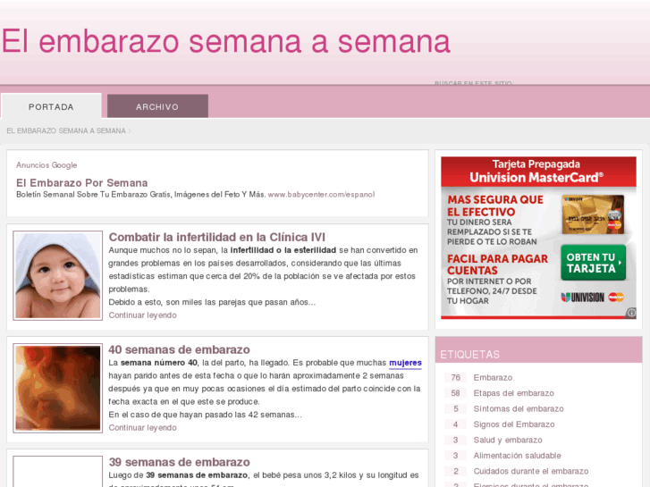The image size is (650, 487).
Task: Open the Cuidados durante el embarazo tag
Action: click(x=531, y=471)
